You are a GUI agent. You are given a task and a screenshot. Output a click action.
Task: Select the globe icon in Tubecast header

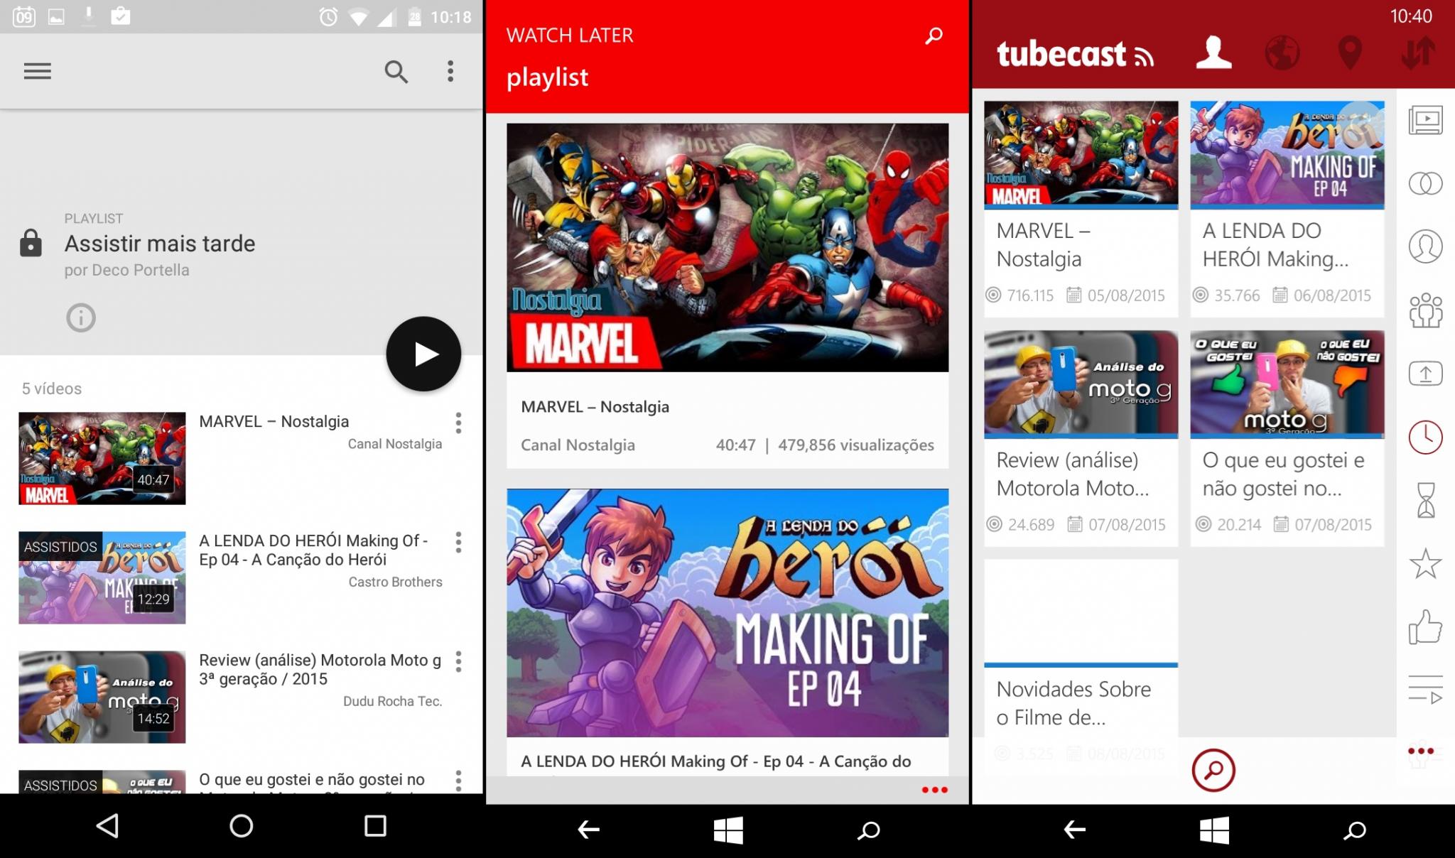click(x=1282, y=53)
